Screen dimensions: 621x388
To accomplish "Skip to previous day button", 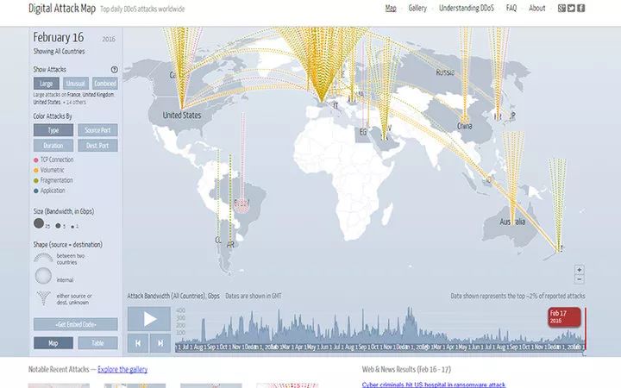I will (x=138, y=343).
